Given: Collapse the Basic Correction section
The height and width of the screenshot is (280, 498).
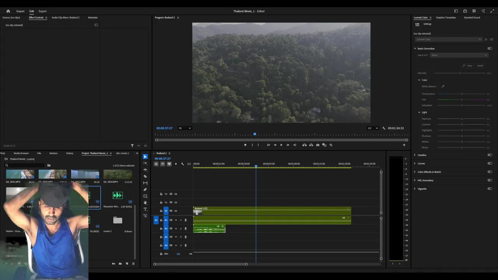Looking at the screenshot, I should coord(415,49).
